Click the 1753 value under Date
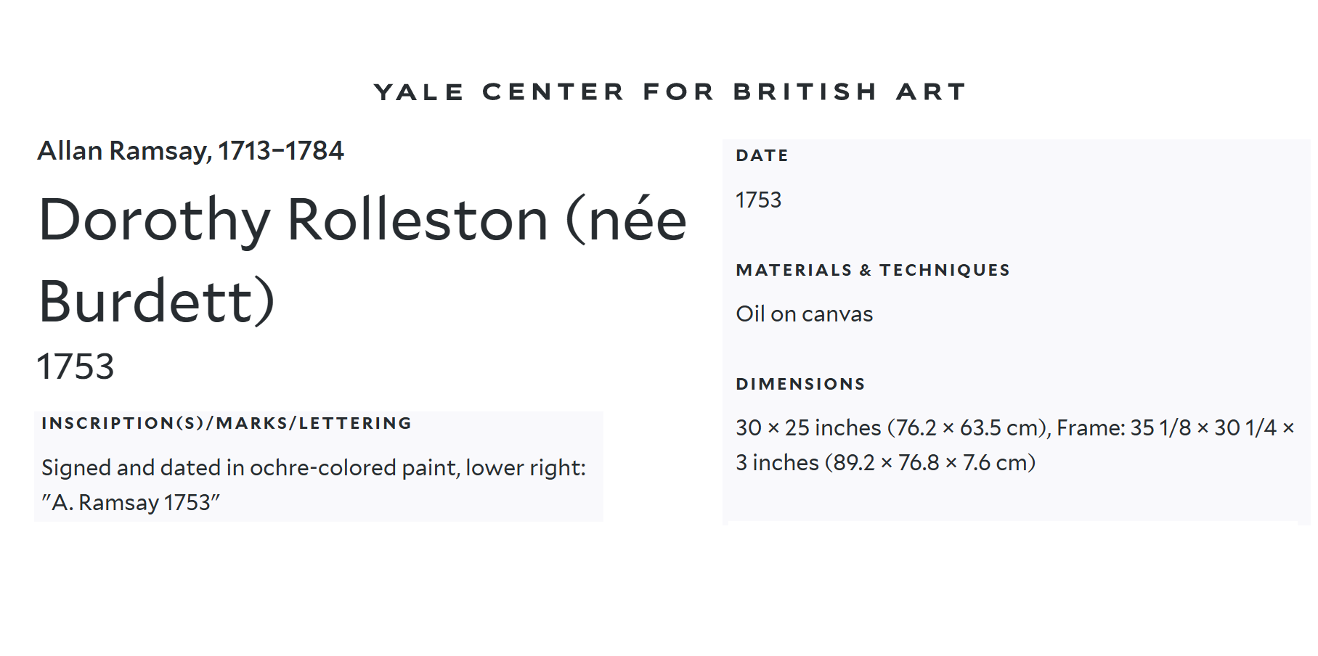Image resolution: width=1318 pixels, height=656 pixels. pyautogui.click(x=758, y=200)
